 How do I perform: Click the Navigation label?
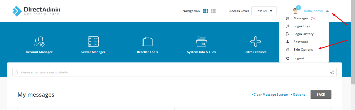(x=191, y=11)
